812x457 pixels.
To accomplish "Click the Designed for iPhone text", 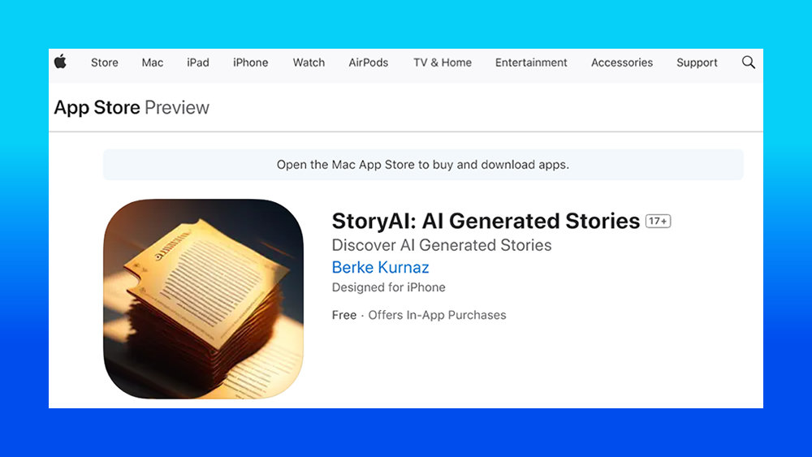I will coord(388,287).
